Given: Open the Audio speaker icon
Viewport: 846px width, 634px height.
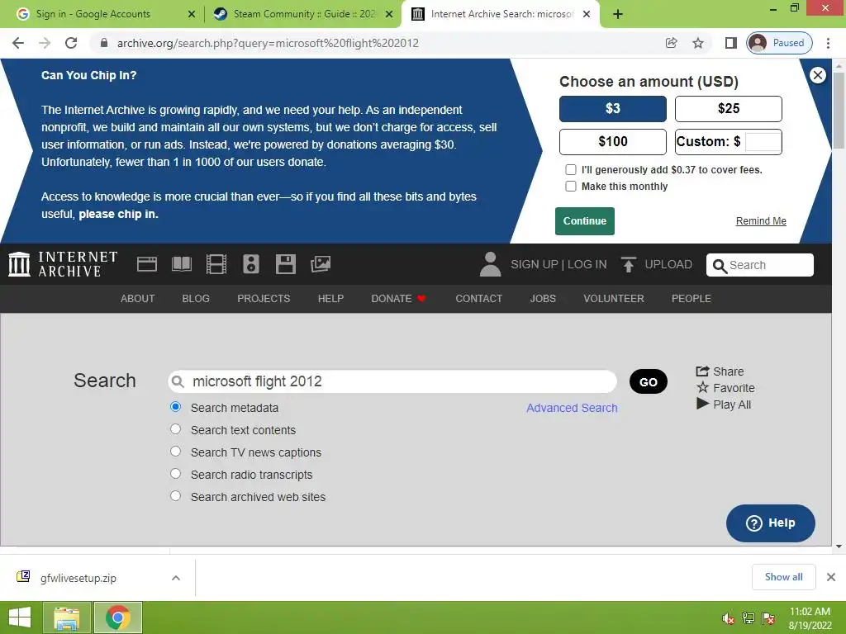Looking at the screenshot, I should (251, 264).
